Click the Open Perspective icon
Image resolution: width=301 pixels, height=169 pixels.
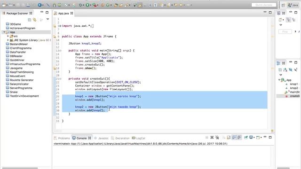point(283,5)
